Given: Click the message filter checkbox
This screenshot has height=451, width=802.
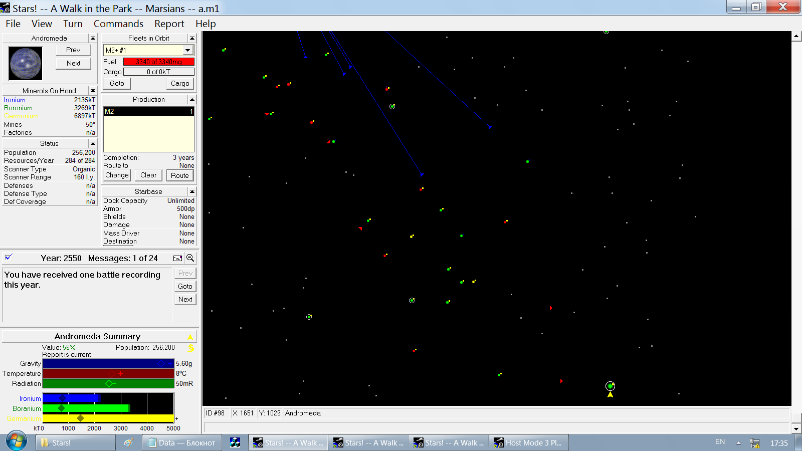Looking at the screenshot, I should click(9, 258).
